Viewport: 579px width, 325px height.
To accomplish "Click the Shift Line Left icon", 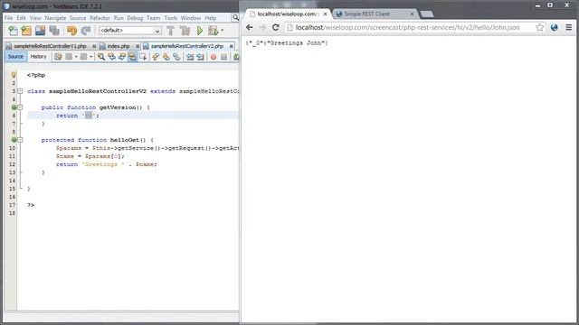I will pos(190,57).
